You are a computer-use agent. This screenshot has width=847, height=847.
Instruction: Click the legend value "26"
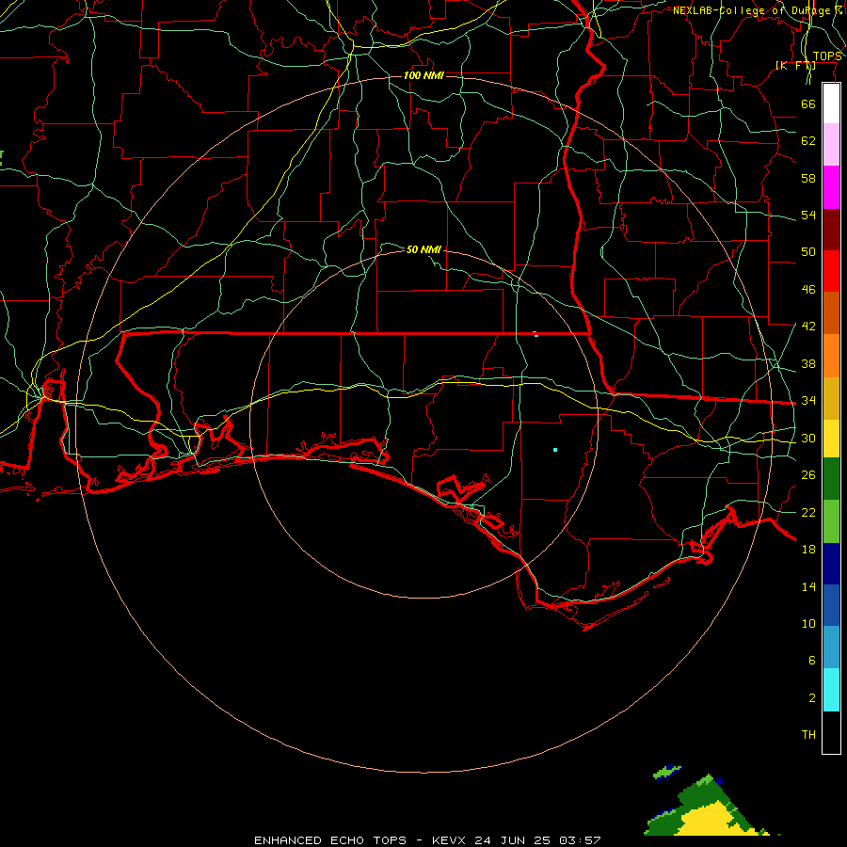point(808,475)
